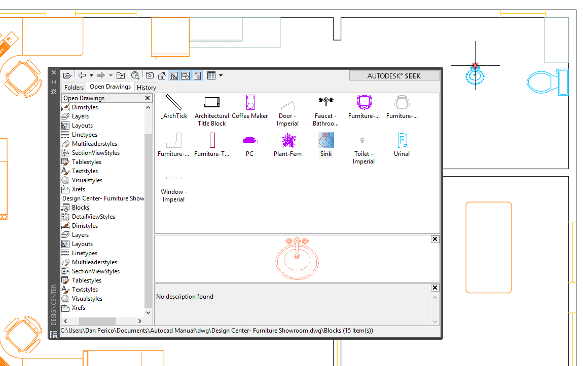The width and height of the screenshot is (583, 366).
Task: Switch to the Folders tab
Action: coord(74,87)
